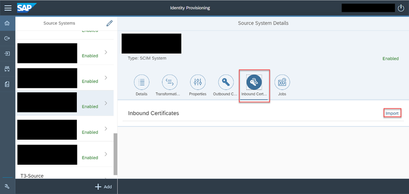Screen dimensions: 409x194
Task: Open the hamburger navigation menu
Action: pyautogui.click(x=8, y=8)
